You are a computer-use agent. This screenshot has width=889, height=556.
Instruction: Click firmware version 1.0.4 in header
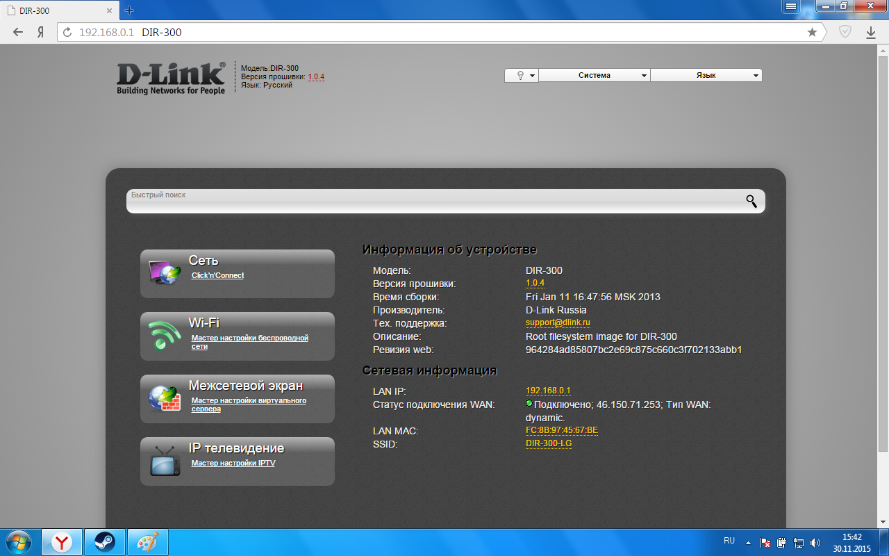[316, 76]
